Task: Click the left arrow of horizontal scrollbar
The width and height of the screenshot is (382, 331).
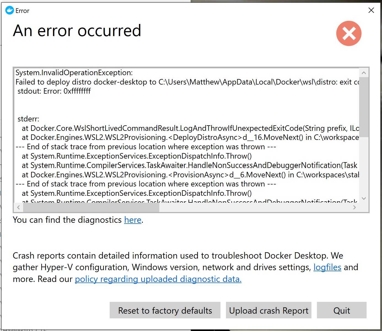Action: pyautogui.click(x=18, y=207)
